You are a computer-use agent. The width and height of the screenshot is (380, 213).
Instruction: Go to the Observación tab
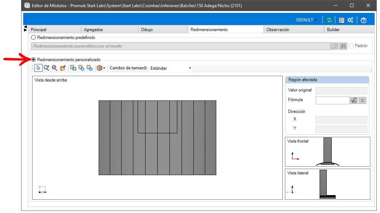(294, 30)
